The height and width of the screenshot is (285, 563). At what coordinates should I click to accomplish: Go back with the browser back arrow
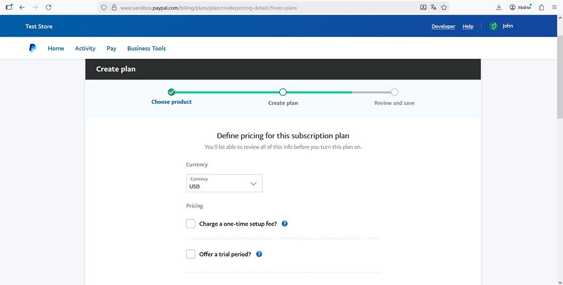point(22,7)
